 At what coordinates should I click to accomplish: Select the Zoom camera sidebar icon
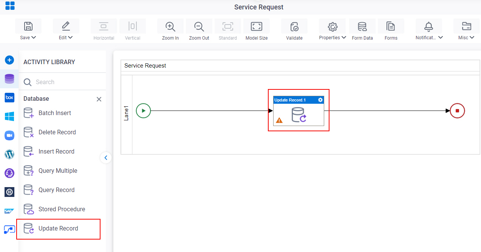pos(9,135)
